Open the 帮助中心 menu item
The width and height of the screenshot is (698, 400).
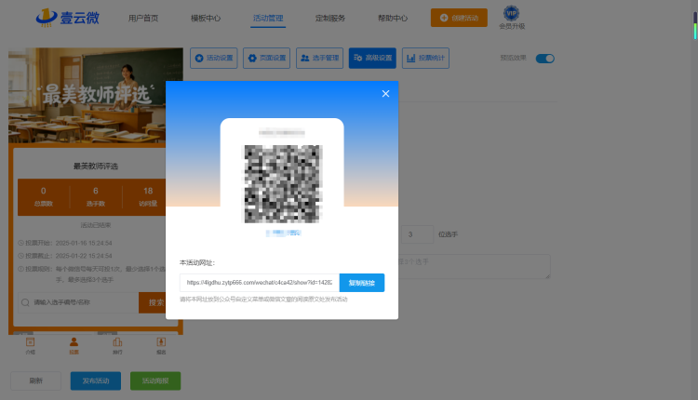393,19
